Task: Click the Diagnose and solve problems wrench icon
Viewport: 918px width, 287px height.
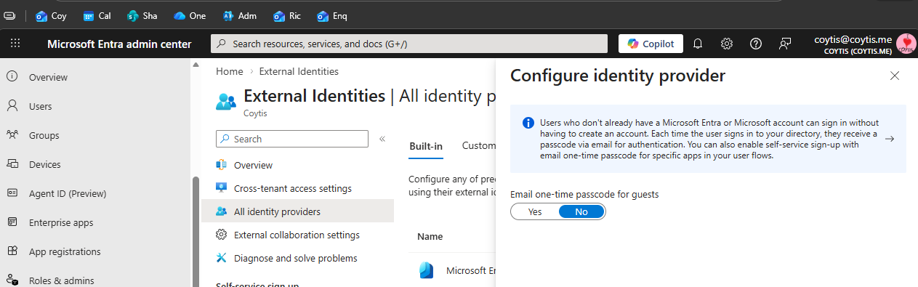Action: (x=222, y=258)
